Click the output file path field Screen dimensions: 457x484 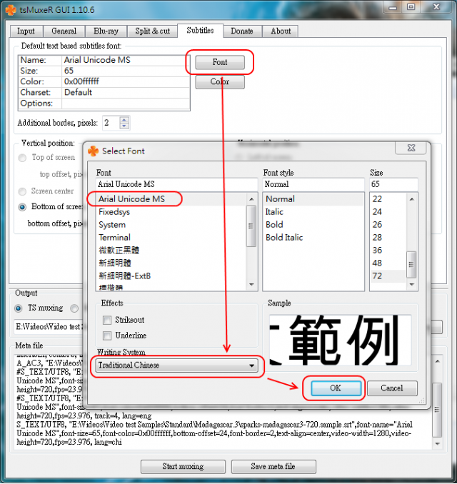tap(49, 326)
